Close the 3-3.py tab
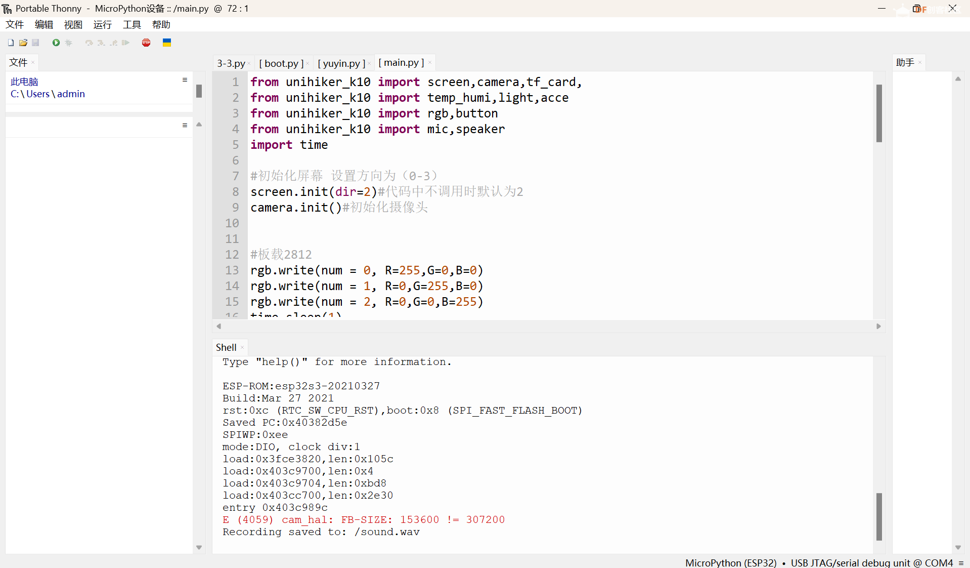This screenshot has width=970, height=568. click(x=249, y=63)
